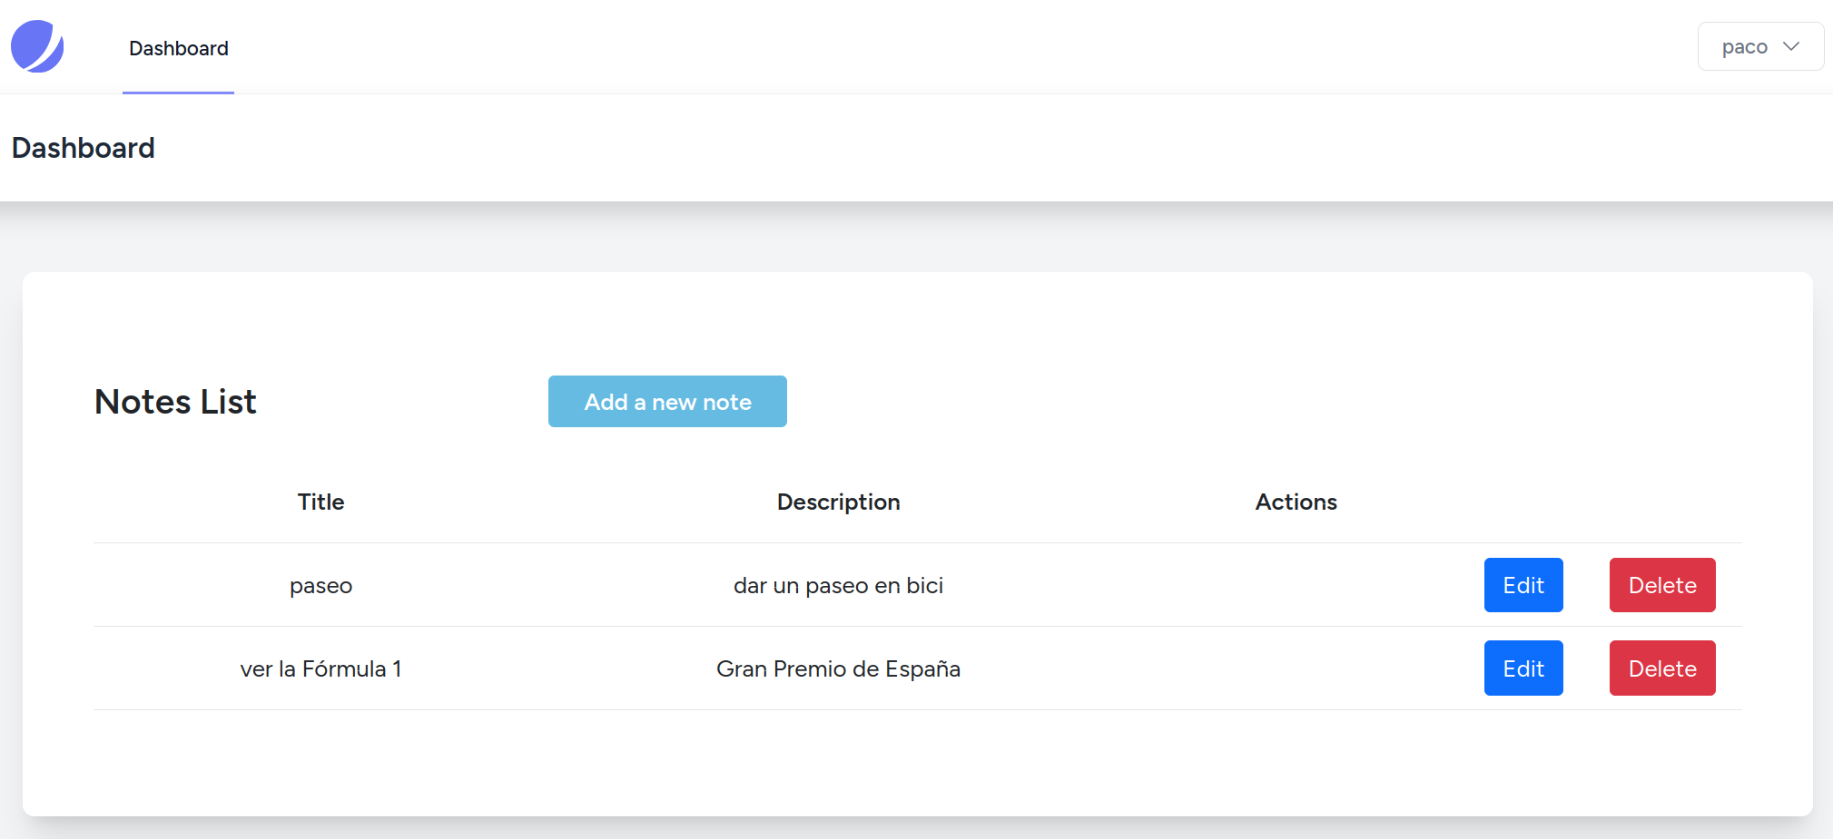Click Add a new note button
Image resolution: width=1833 pixels, height=839 pixels.
[x=667, y=401]
